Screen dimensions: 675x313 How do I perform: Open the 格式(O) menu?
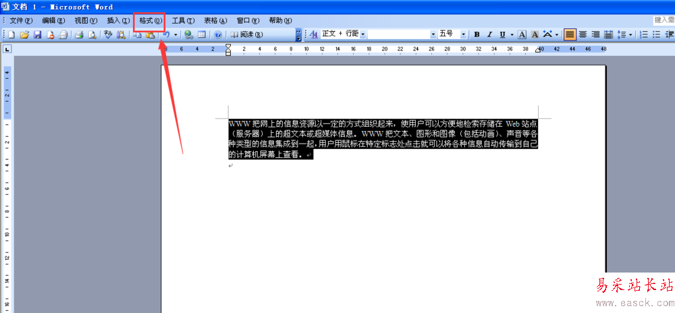click(151, 21)
